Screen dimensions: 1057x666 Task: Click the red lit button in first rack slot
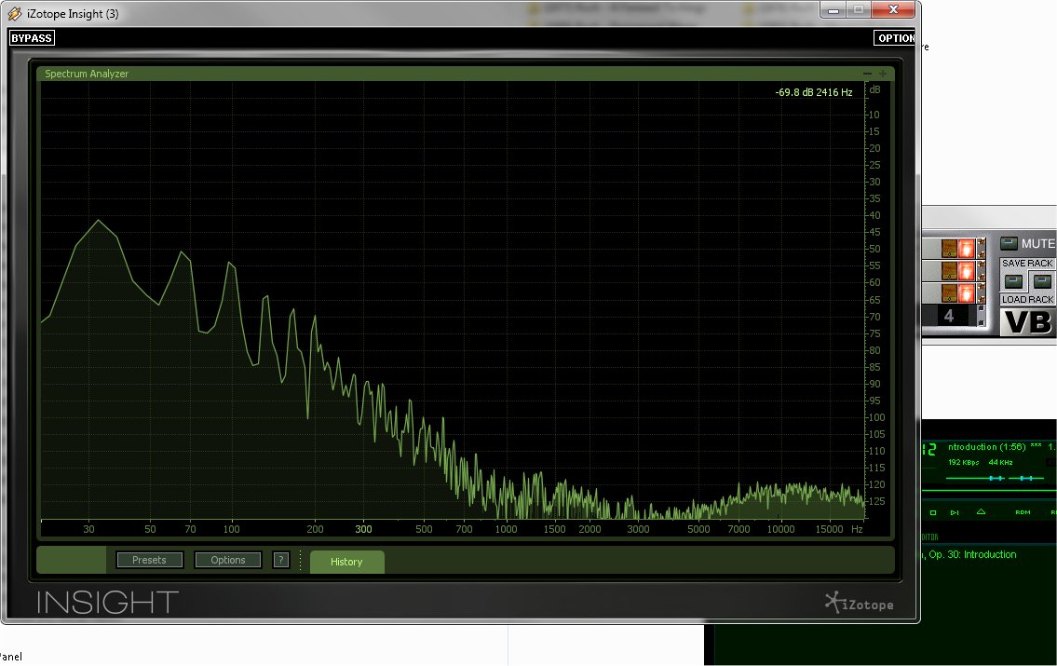[966, 248]
